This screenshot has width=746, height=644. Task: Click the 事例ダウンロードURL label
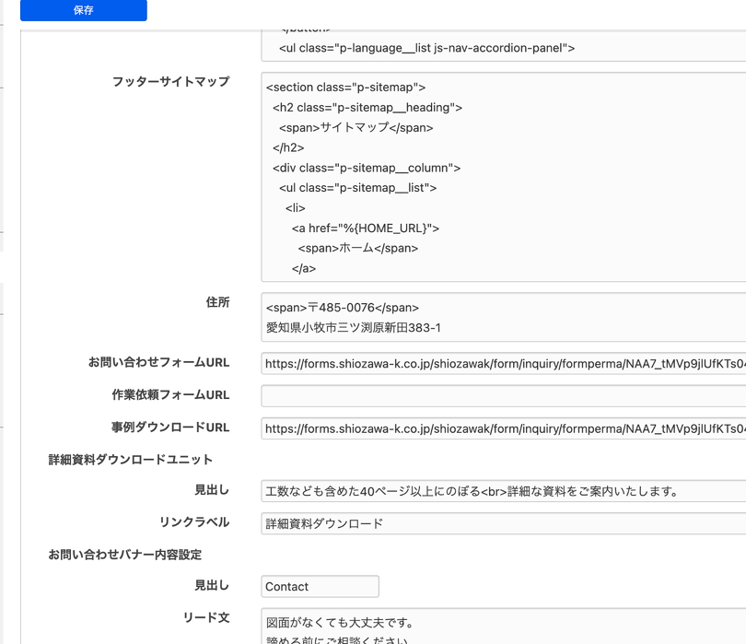click(x=170, y=427)
